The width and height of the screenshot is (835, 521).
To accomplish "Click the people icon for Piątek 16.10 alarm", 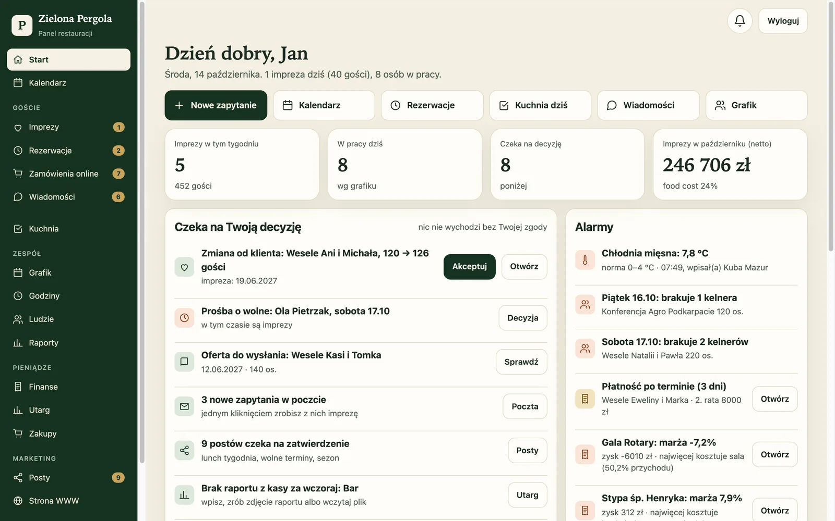I will [x=585, y=304].
